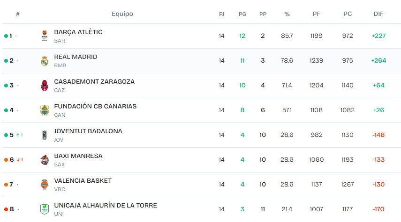The height and width of the screenshot is (222, 401).
Task: Open the REAL MADRID team link
Action: click(76, 57)
